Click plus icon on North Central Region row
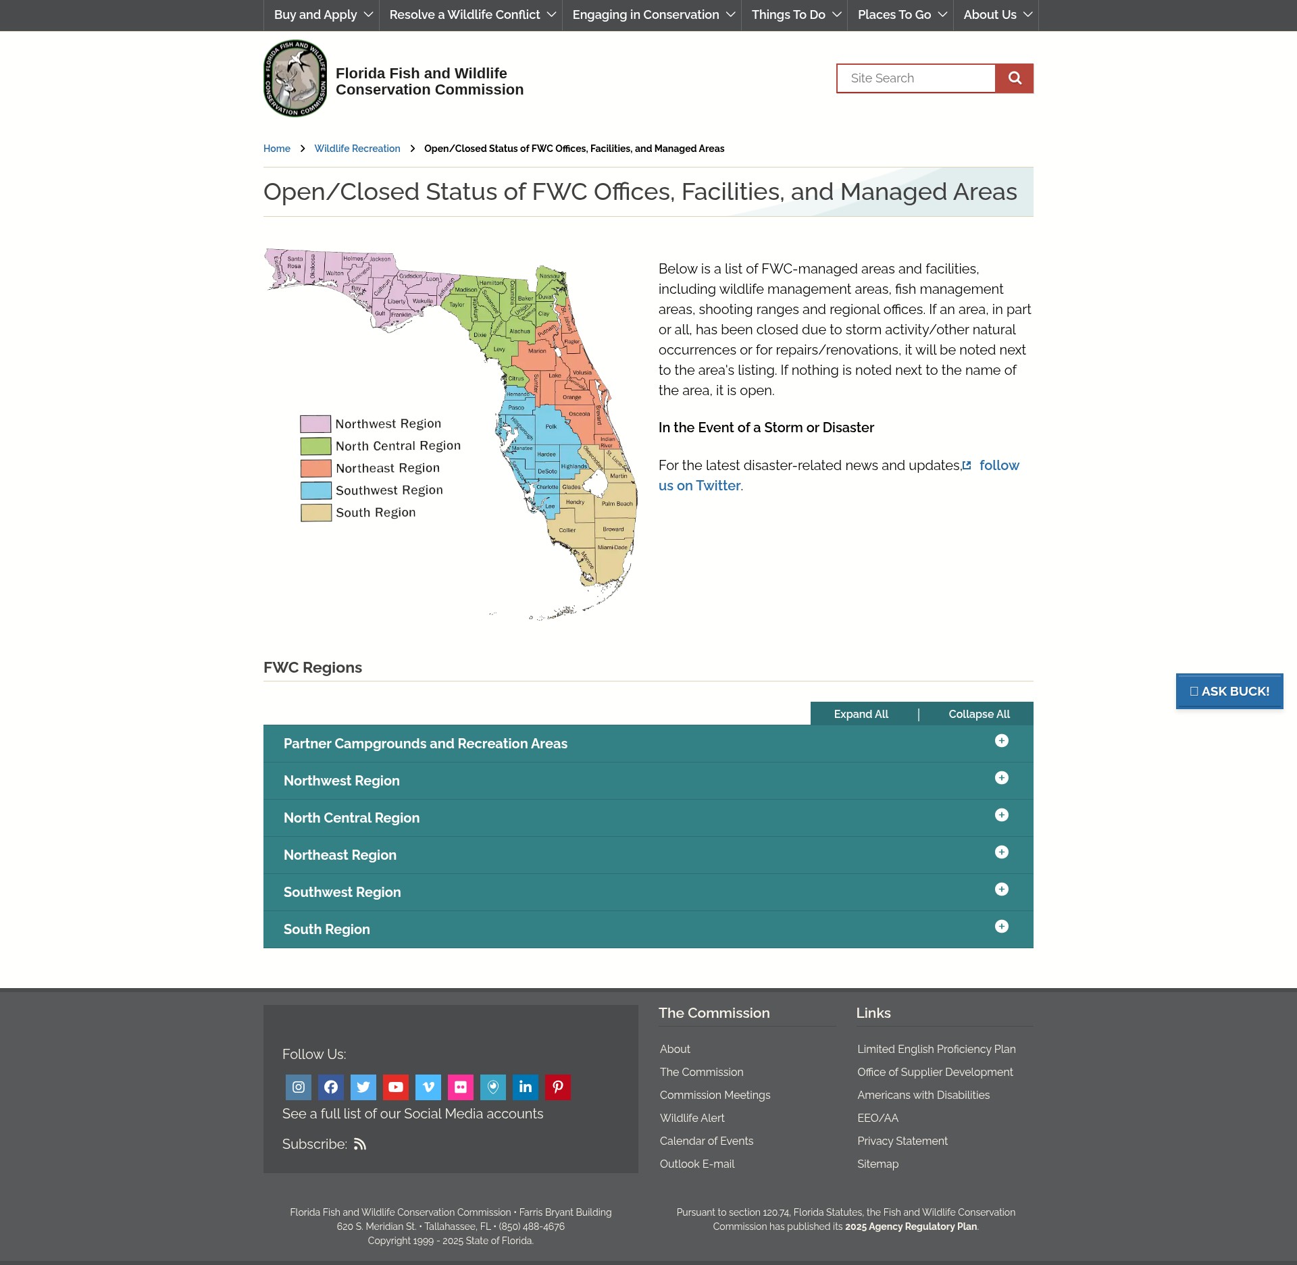The width and height of the screenshot is (1297, 1265). (1002, 815)
